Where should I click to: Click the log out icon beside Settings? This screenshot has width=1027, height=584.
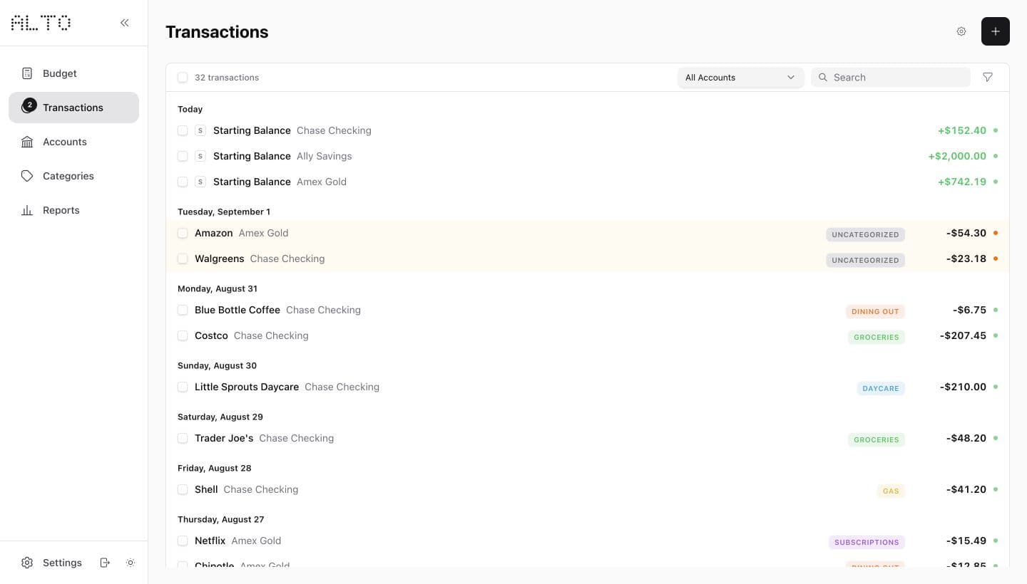(x=105, y=563)
